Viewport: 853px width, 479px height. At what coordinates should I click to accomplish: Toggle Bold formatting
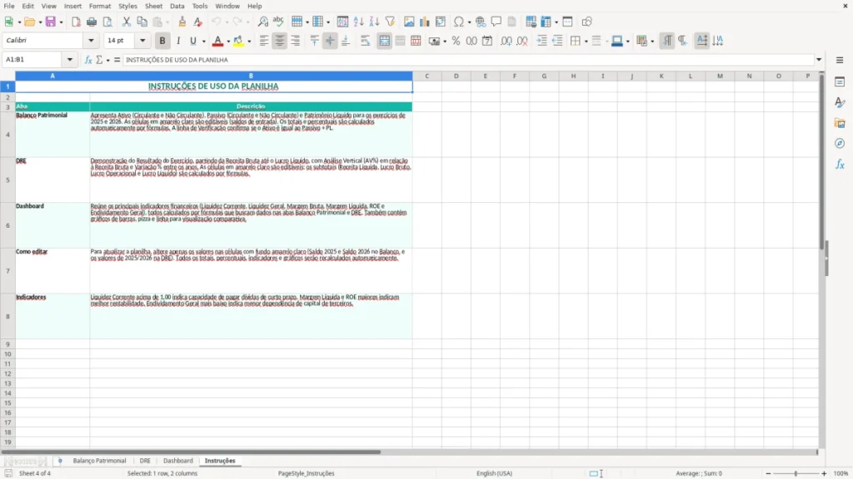pyautogui.click(x=162, y=41)
